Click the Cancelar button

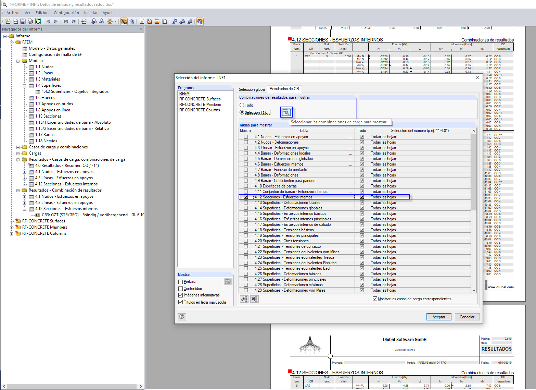[467, 317]
